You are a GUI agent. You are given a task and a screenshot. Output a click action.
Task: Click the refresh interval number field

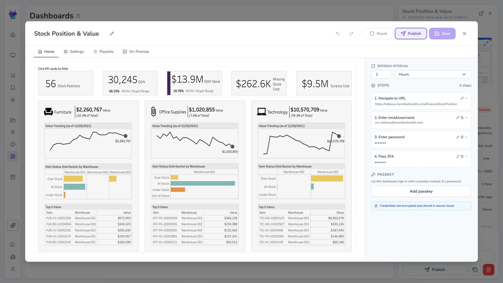[x=381, y=74]
